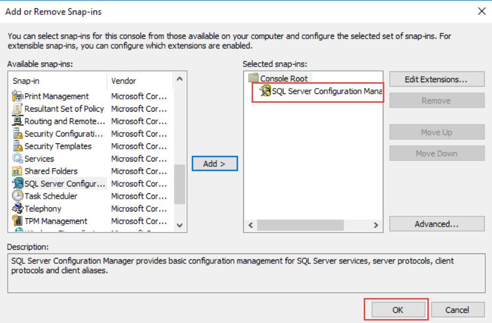This screenshot has height=323, width=492.
Task: Click the Snap-in column header
Action: (x=58, y=81)
